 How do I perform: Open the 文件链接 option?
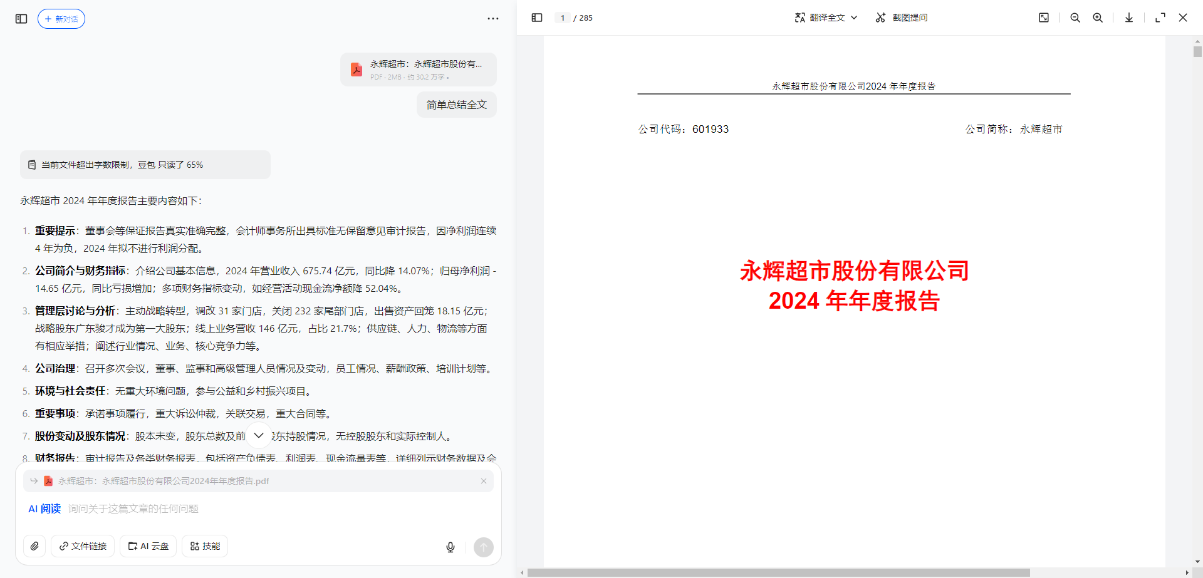coord(83,546)
